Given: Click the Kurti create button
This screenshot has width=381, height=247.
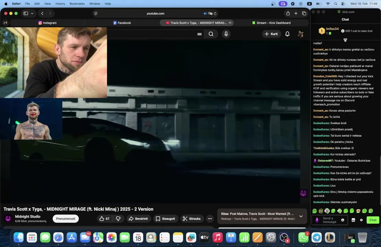Looking at the screenshot, I should (271, 34).
